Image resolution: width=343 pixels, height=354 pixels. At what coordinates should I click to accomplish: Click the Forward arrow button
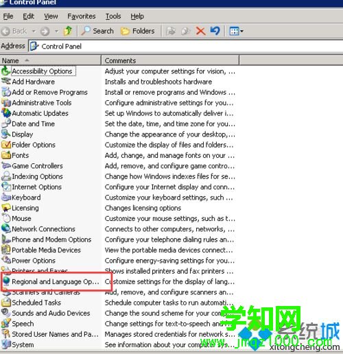point(45,31)
